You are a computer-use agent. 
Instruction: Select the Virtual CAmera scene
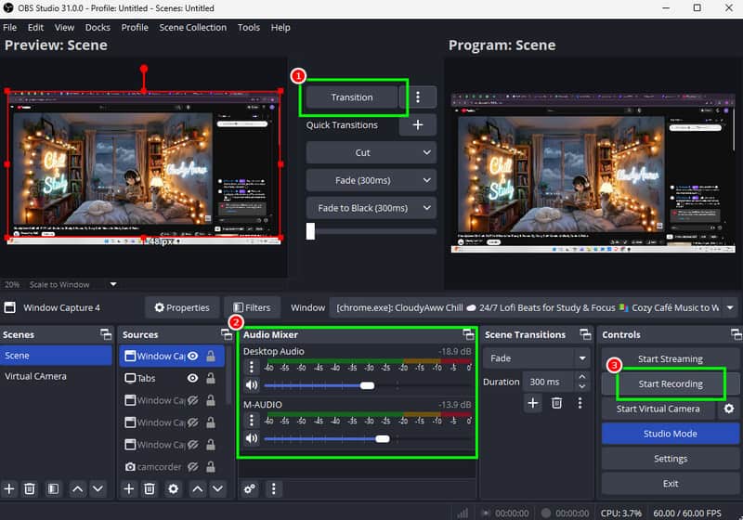pyautogui.click(x=56, y=376)
